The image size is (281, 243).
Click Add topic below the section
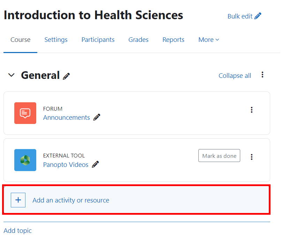point(17,230)
